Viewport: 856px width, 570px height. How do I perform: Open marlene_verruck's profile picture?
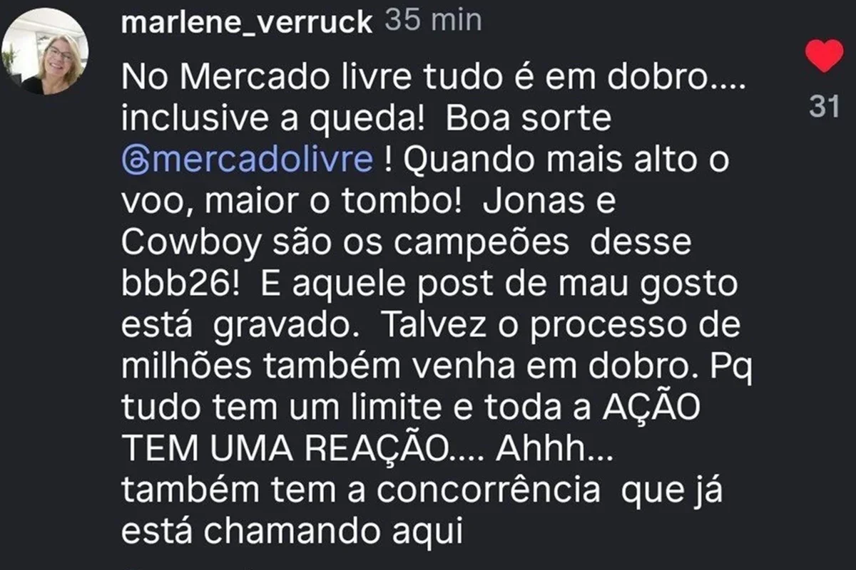45,51
